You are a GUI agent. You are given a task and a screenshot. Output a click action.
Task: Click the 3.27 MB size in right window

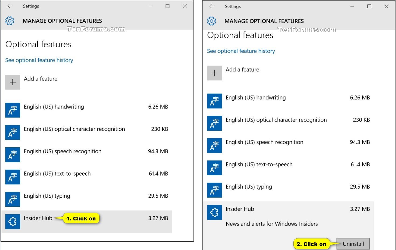360,209
